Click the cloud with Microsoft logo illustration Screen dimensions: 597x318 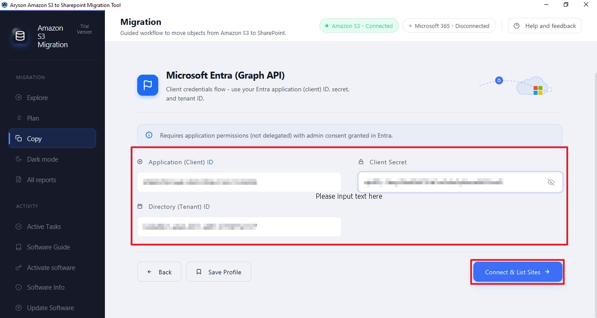coord(532,86)
